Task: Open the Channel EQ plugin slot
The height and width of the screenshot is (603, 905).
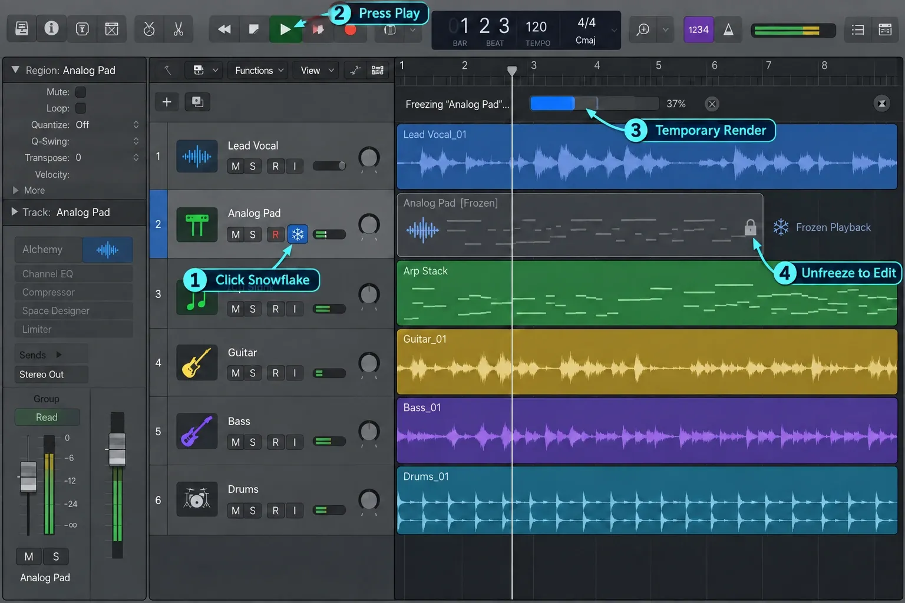Action: click(x=74, y=274)
